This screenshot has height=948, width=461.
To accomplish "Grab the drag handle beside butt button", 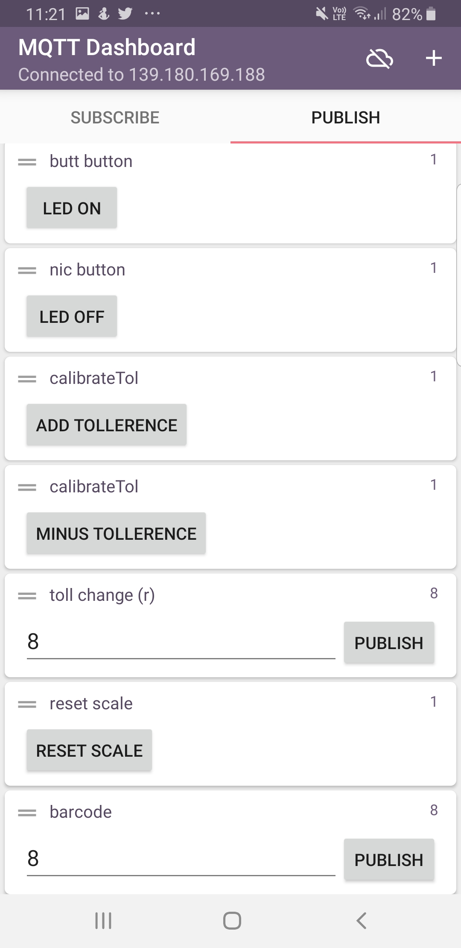I will coord(27,162).
